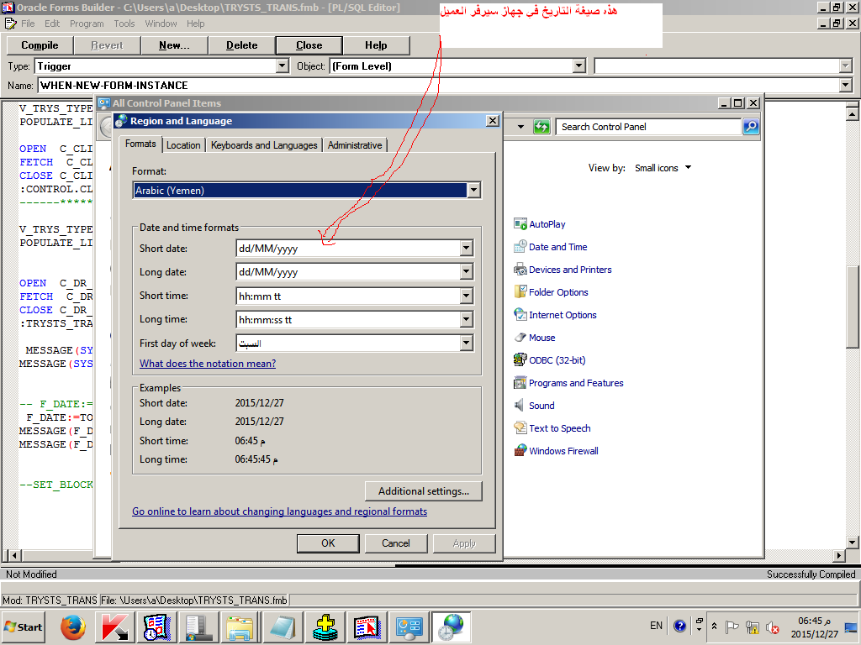Click the Compile button in PL/SQL Editor

(40, 45)
